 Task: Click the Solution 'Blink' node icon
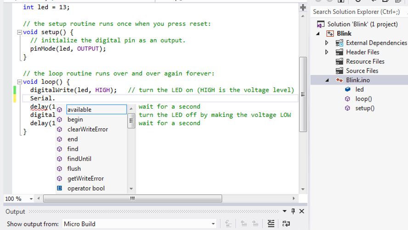click(x=320, y=24)
